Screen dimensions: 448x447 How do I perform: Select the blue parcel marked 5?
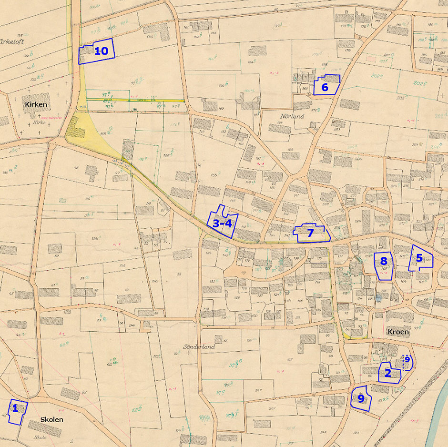point(420,258)
